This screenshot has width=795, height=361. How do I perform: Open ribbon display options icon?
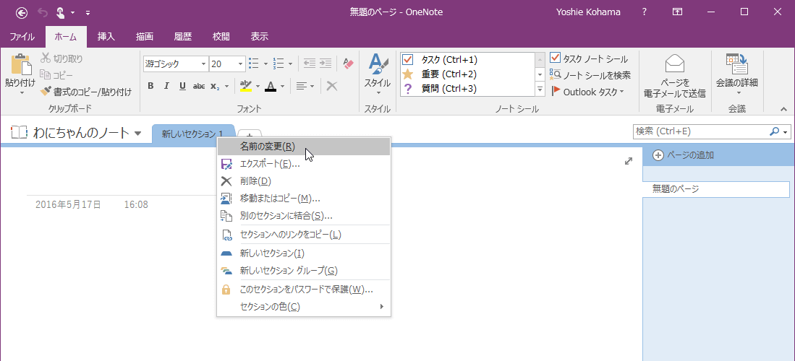677,12
